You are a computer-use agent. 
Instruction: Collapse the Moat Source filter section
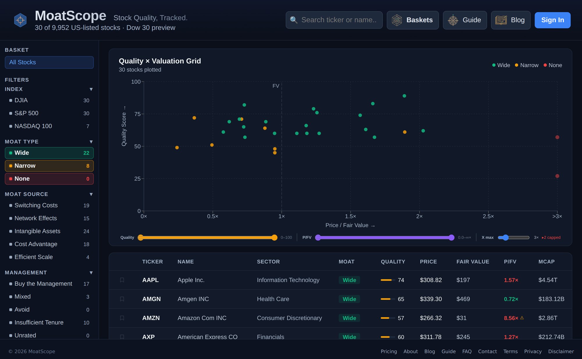pos(91,194)
